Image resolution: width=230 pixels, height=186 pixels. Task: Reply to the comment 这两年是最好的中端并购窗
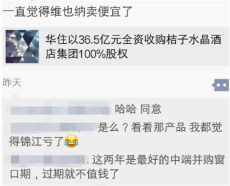pos(159,160)
